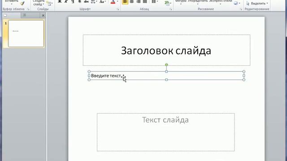
Task: Open the Change Case (Aa) menu
Action: click(x=103, y=2)
